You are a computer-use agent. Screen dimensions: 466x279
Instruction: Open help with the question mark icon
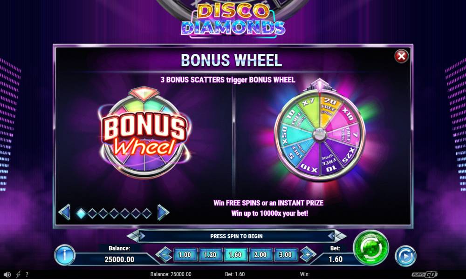pos(27,274)
